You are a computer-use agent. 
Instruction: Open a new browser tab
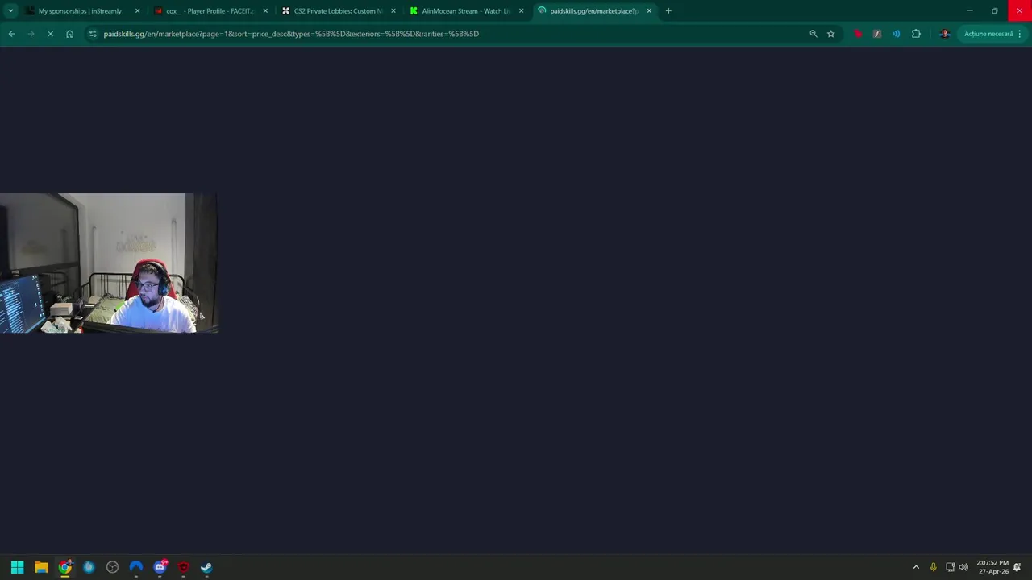pos(668,11)
